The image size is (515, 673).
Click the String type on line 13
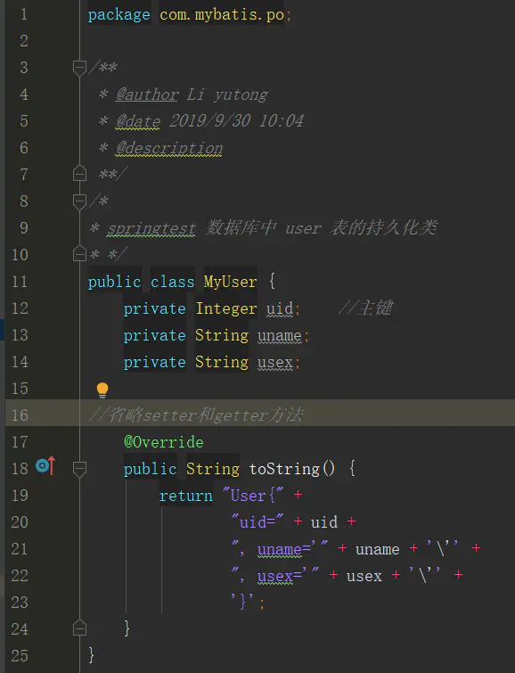222,335
